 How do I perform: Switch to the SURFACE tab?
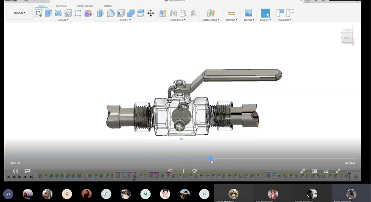(61, 6)
